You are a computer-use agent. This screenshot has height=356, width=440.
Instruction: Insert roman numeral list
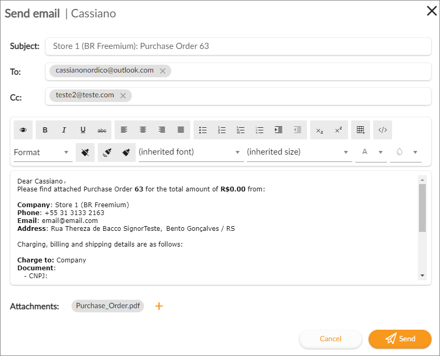241,130
